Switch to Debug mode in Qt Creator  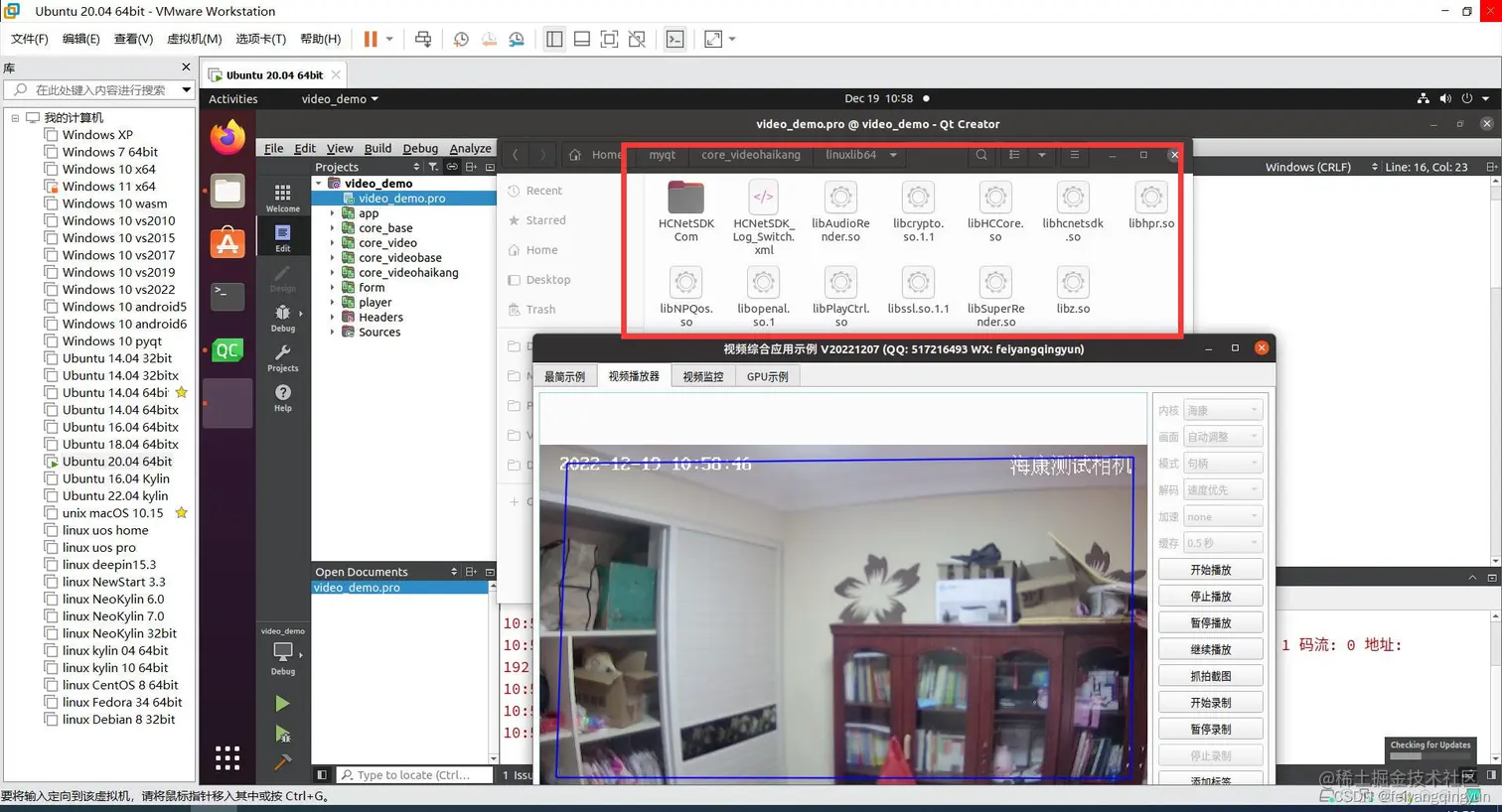pyautogui.click(x=283, y=318)
